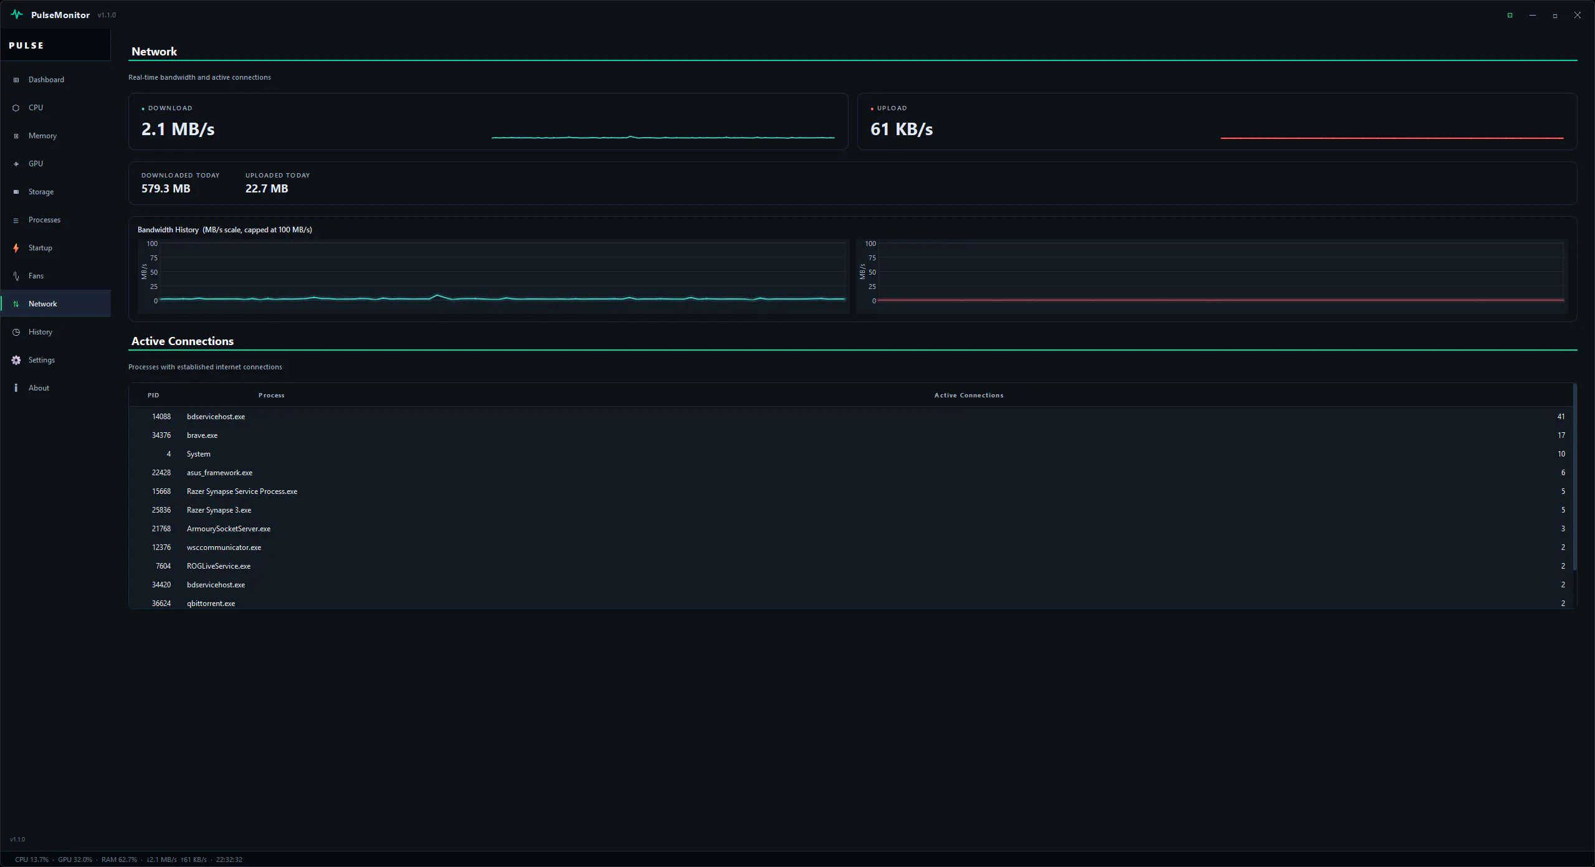Image resolution: width=1595 pixels, height=867 pixels.
Task: Click the Startup lightning bolt icon
Action: click(16, 248)
